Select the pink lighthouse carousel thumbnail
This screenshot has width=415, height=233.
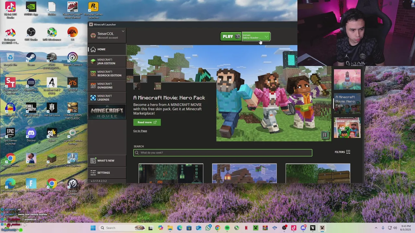pos(347,79)
